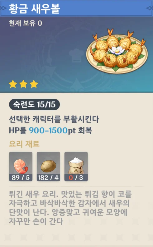Click the gray dish description paragraph
Viewport: 153px width, 247px height.
pyautogui.click(x=70, y=208)
